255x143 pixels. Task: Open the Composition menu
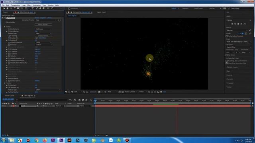coord(15,5)
